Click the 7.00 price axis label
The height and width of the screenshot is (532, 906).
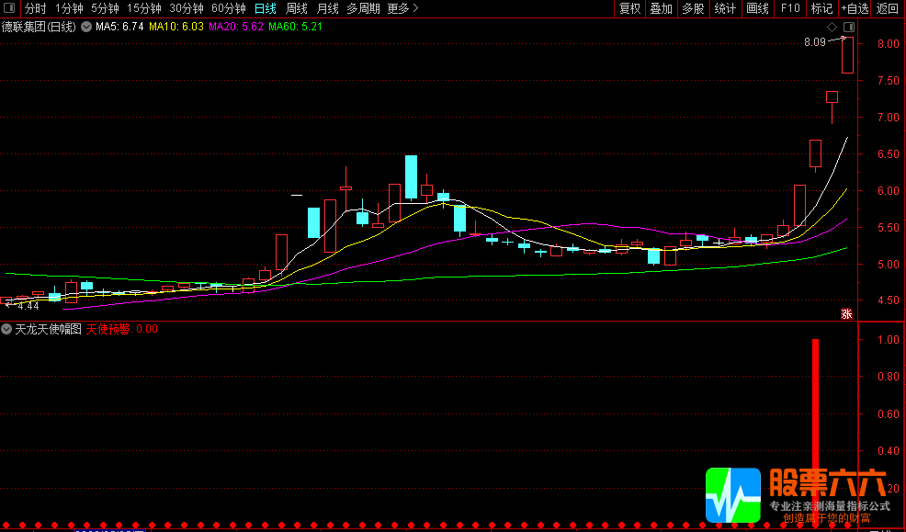point(889,118)
